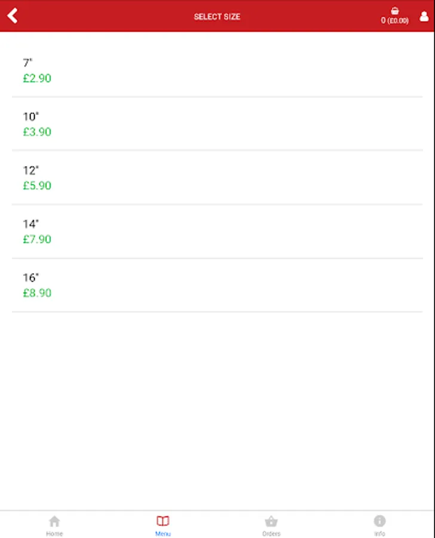Tap the Home house icon

coord(54,521)
